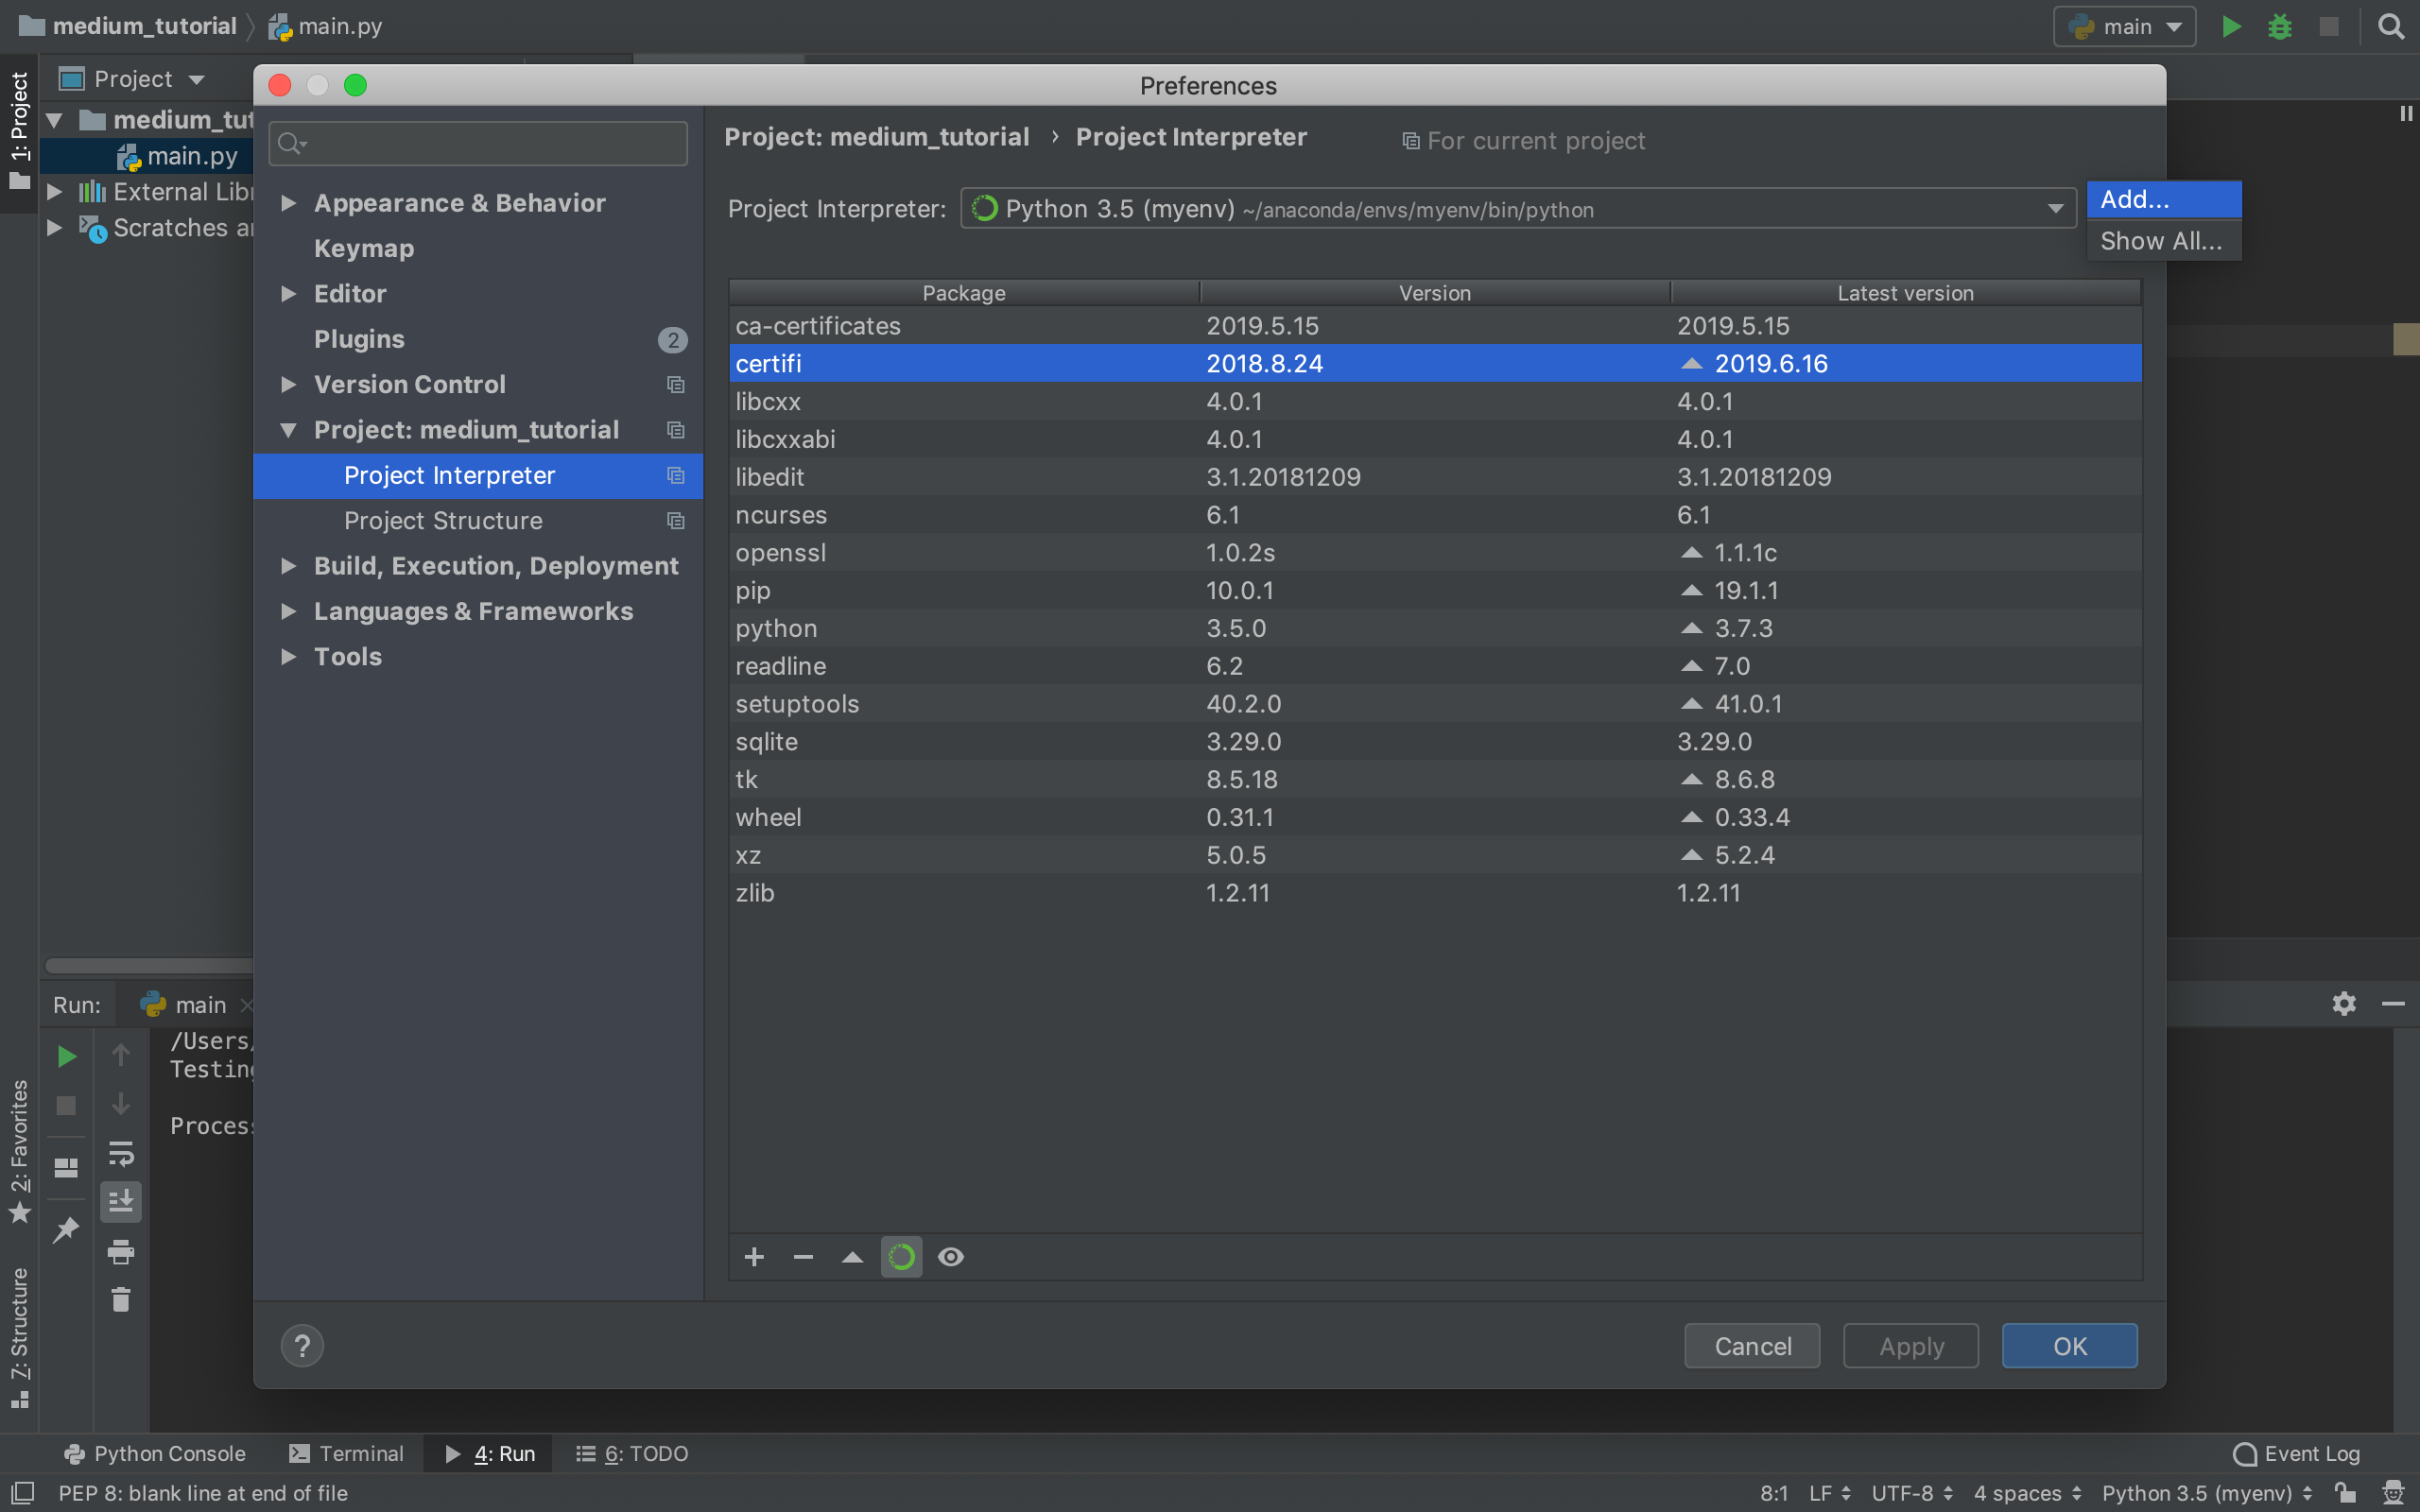Click the Cancel button

[1752, 1346]
